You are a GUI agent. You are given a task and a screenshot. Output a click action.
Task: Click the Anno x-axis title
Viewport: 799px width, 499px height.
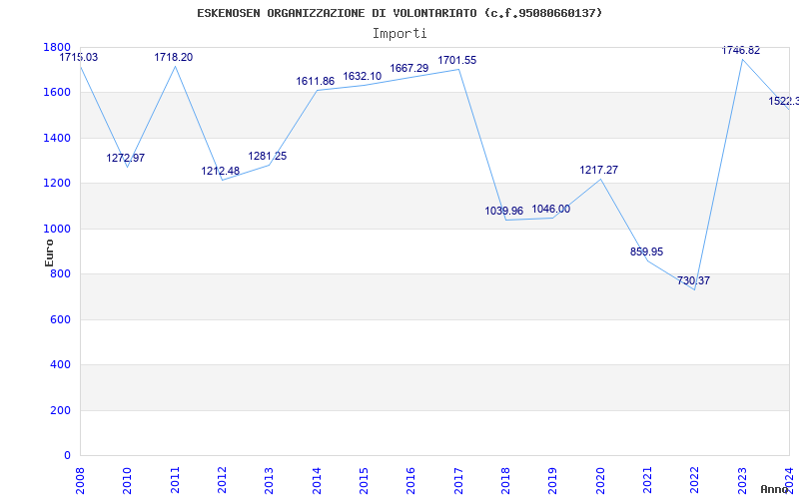tap(775, 489)
